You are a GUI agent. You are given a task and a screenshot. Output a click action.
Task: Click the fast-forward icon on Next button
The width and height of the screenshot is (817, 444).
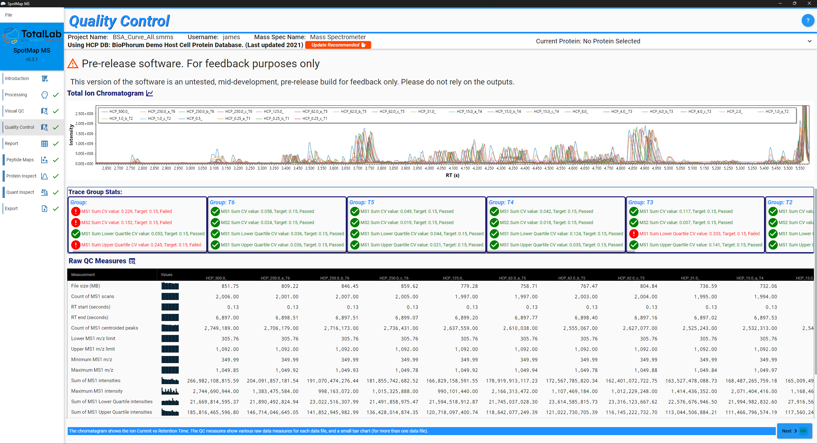803,431
